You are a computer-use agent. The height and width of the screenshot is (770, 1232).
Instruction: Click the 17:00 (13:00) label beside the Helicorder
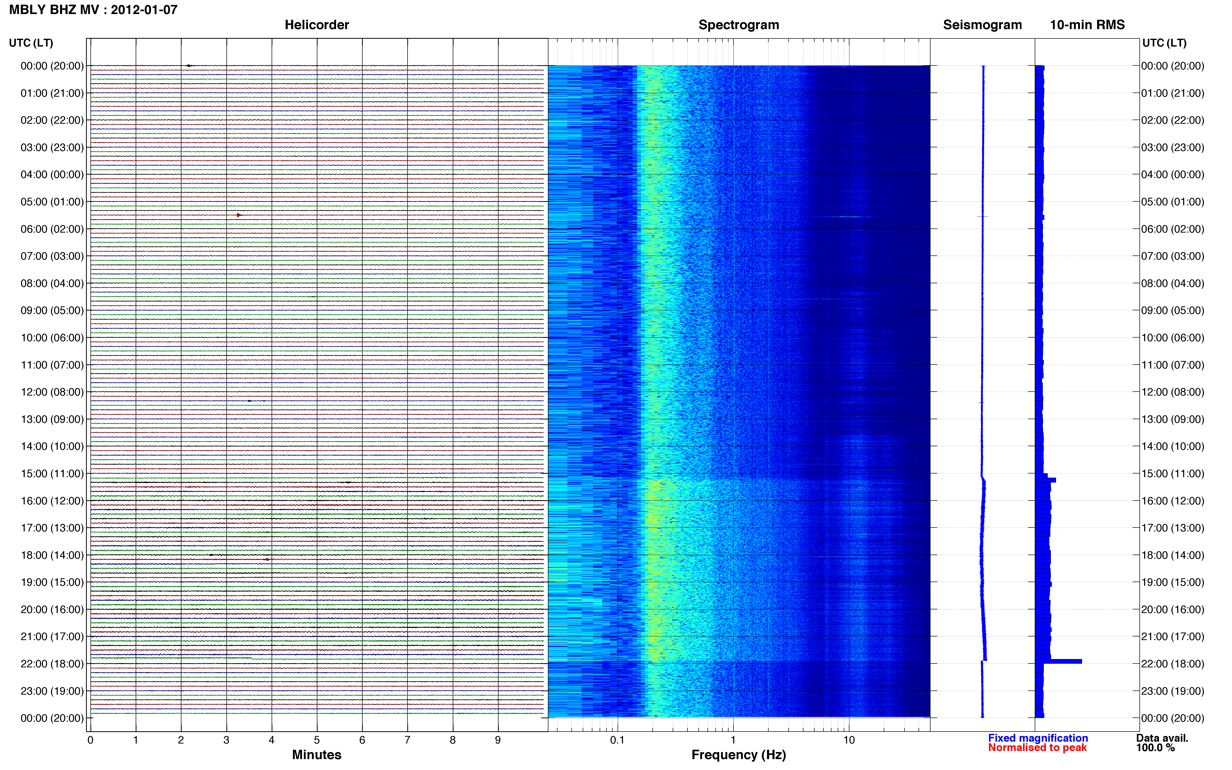pyautogui.click(x=52, y=528)
